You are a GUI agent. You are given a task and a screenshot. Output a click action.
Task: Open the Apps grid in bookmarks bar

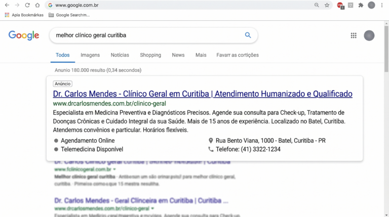(x=7, y=15)
